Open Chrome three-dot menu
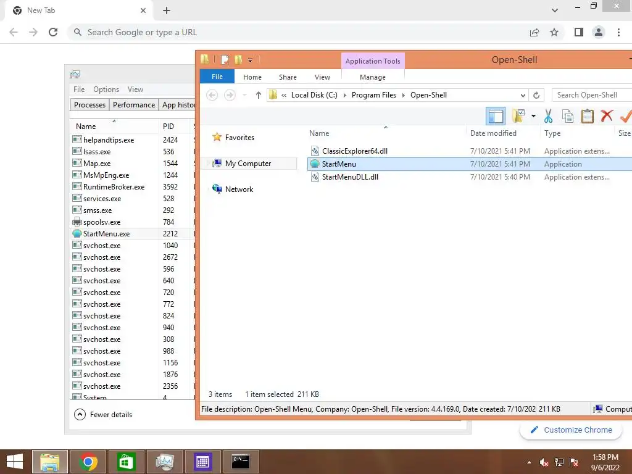 618,32
